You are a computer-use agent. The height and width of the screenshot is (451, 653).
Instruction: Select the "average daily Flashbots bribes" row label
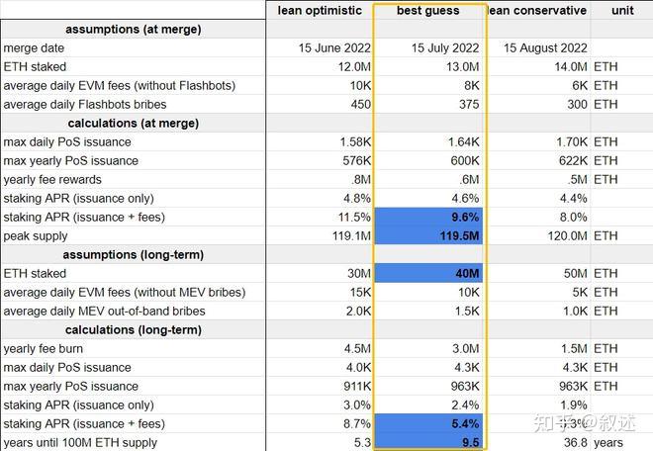click(x=85, y=104)
